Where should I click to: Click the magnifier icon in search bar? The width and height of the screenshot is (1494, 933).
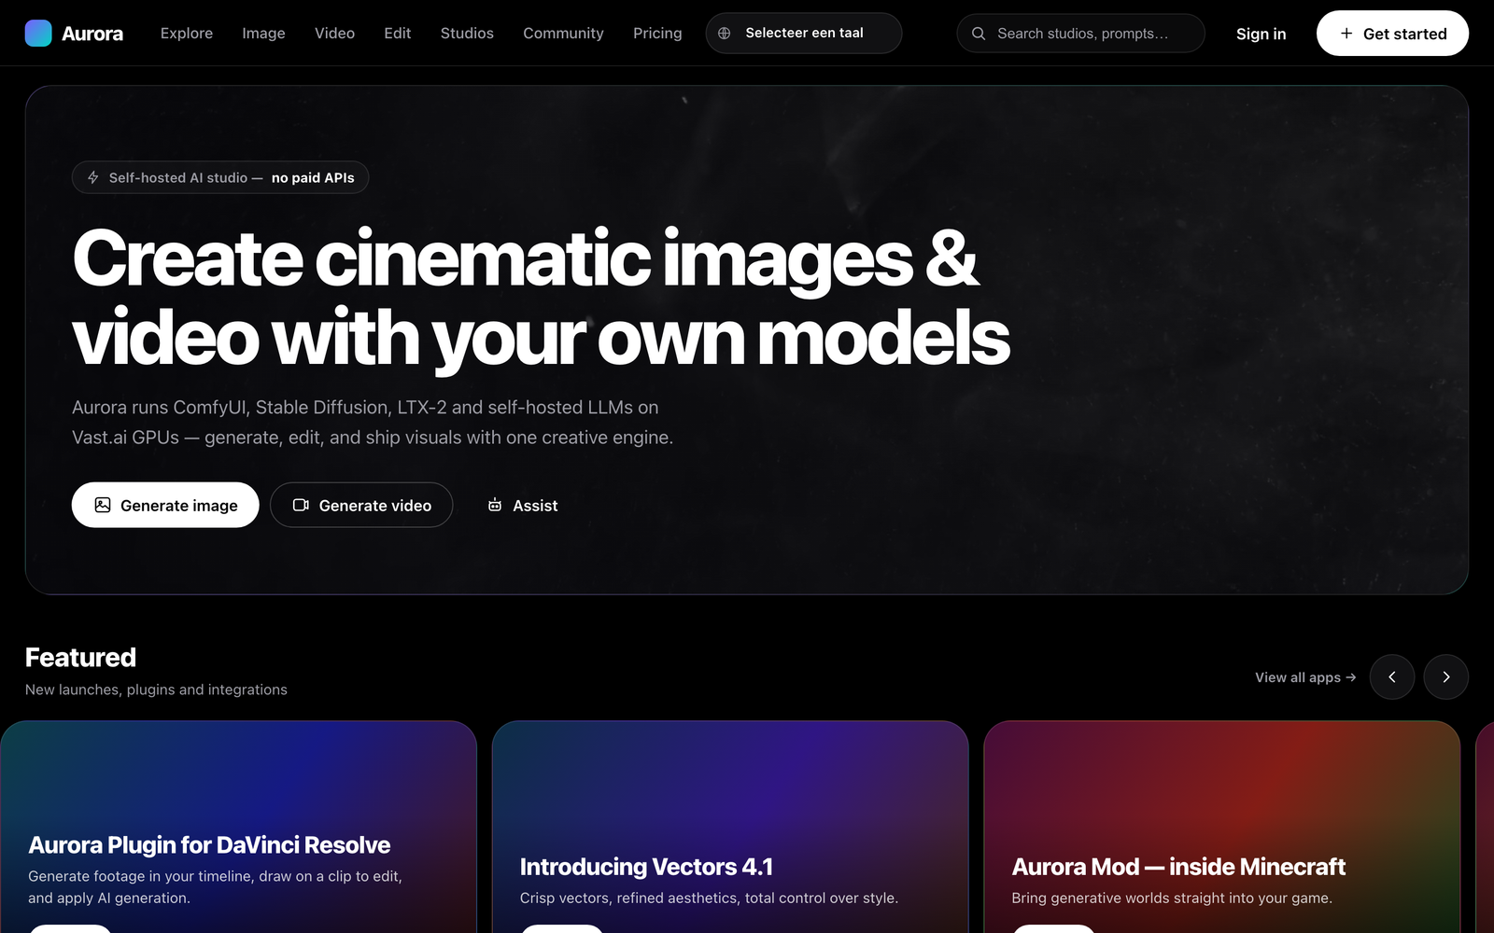tap(979, 34)
